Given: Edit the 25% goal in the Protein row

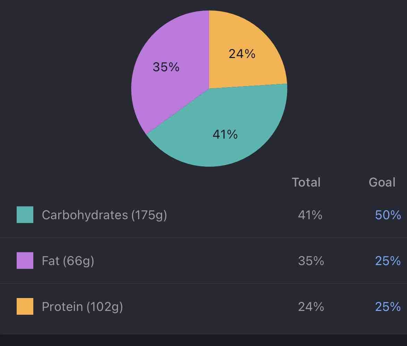Looking at the screenshot, I should click(388, 307).
